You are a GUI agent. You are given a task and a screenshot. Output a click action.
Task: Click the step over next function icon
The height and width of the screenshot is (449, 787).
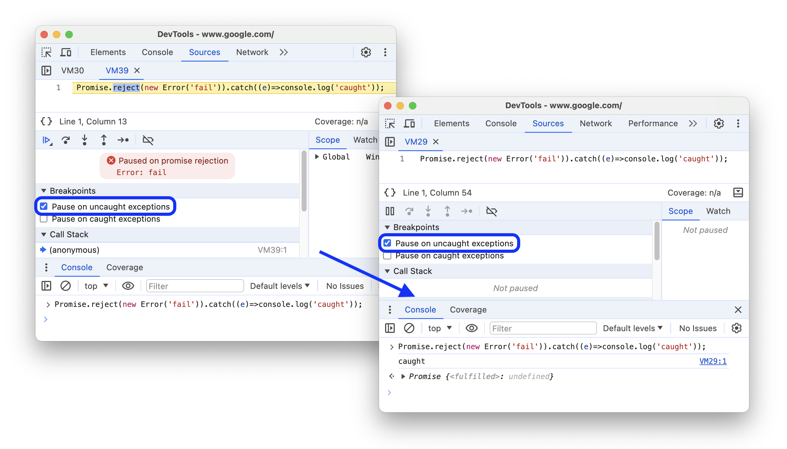pyautogui.click(x=67, y=141)
